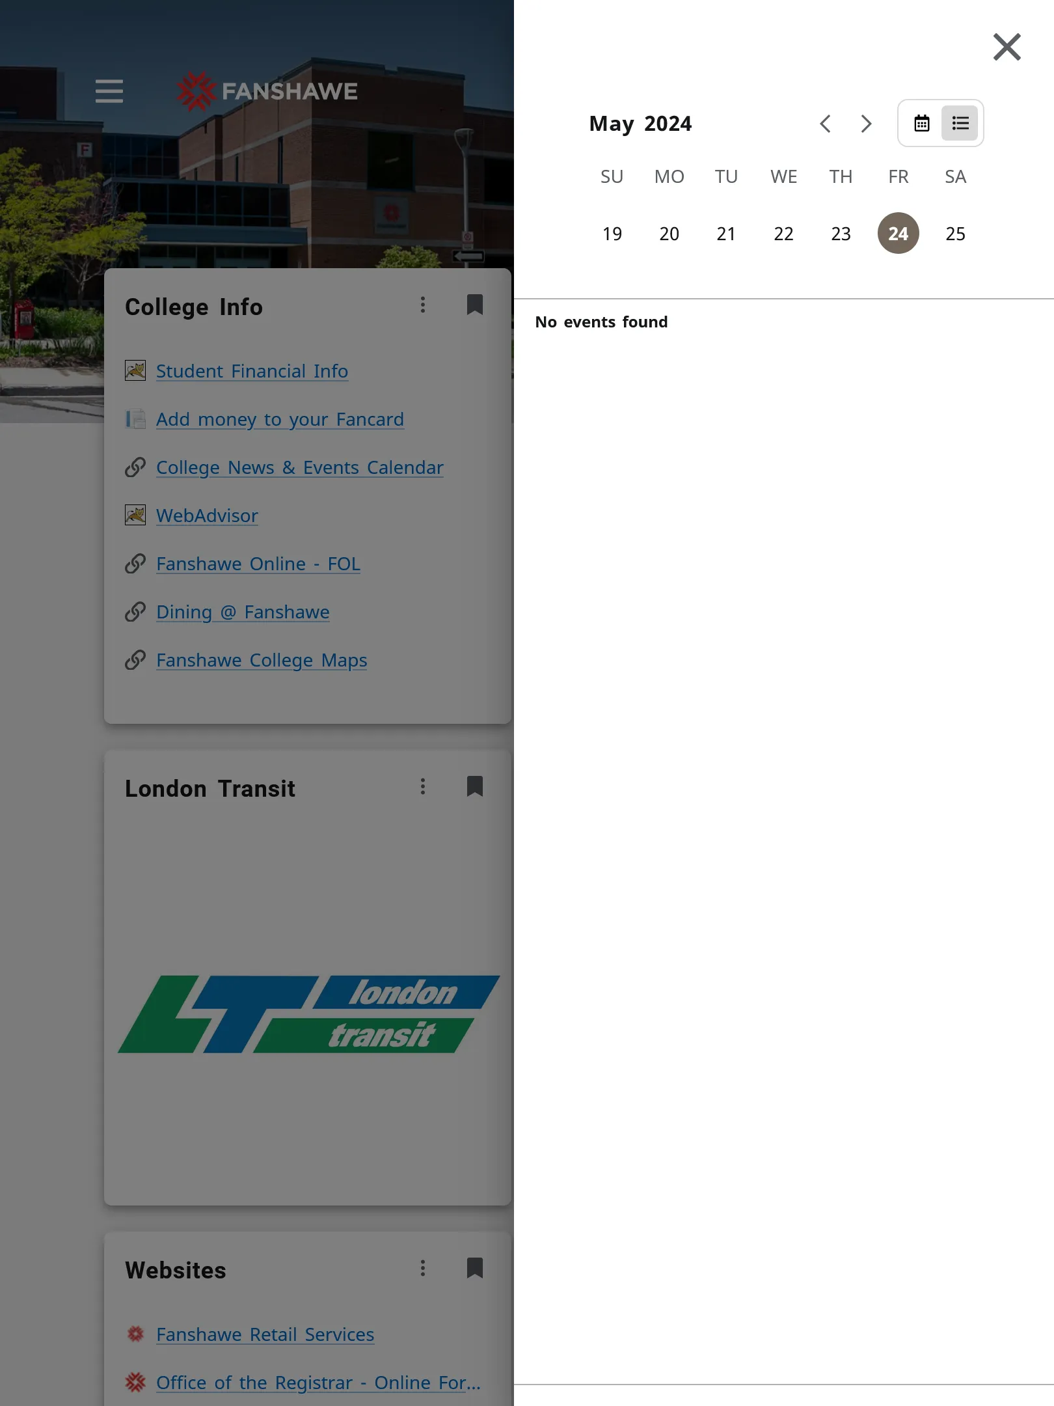Open Websites card options menu
The width and height of the screenshot is (1054, 1406).
(423, 1268)
